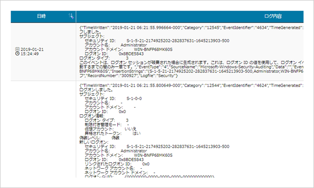Image resolution: width=314 pixels, height=188 pixels.
Task: Click the ログオン情報: heading in second log
Action: [x=92, y=116]
